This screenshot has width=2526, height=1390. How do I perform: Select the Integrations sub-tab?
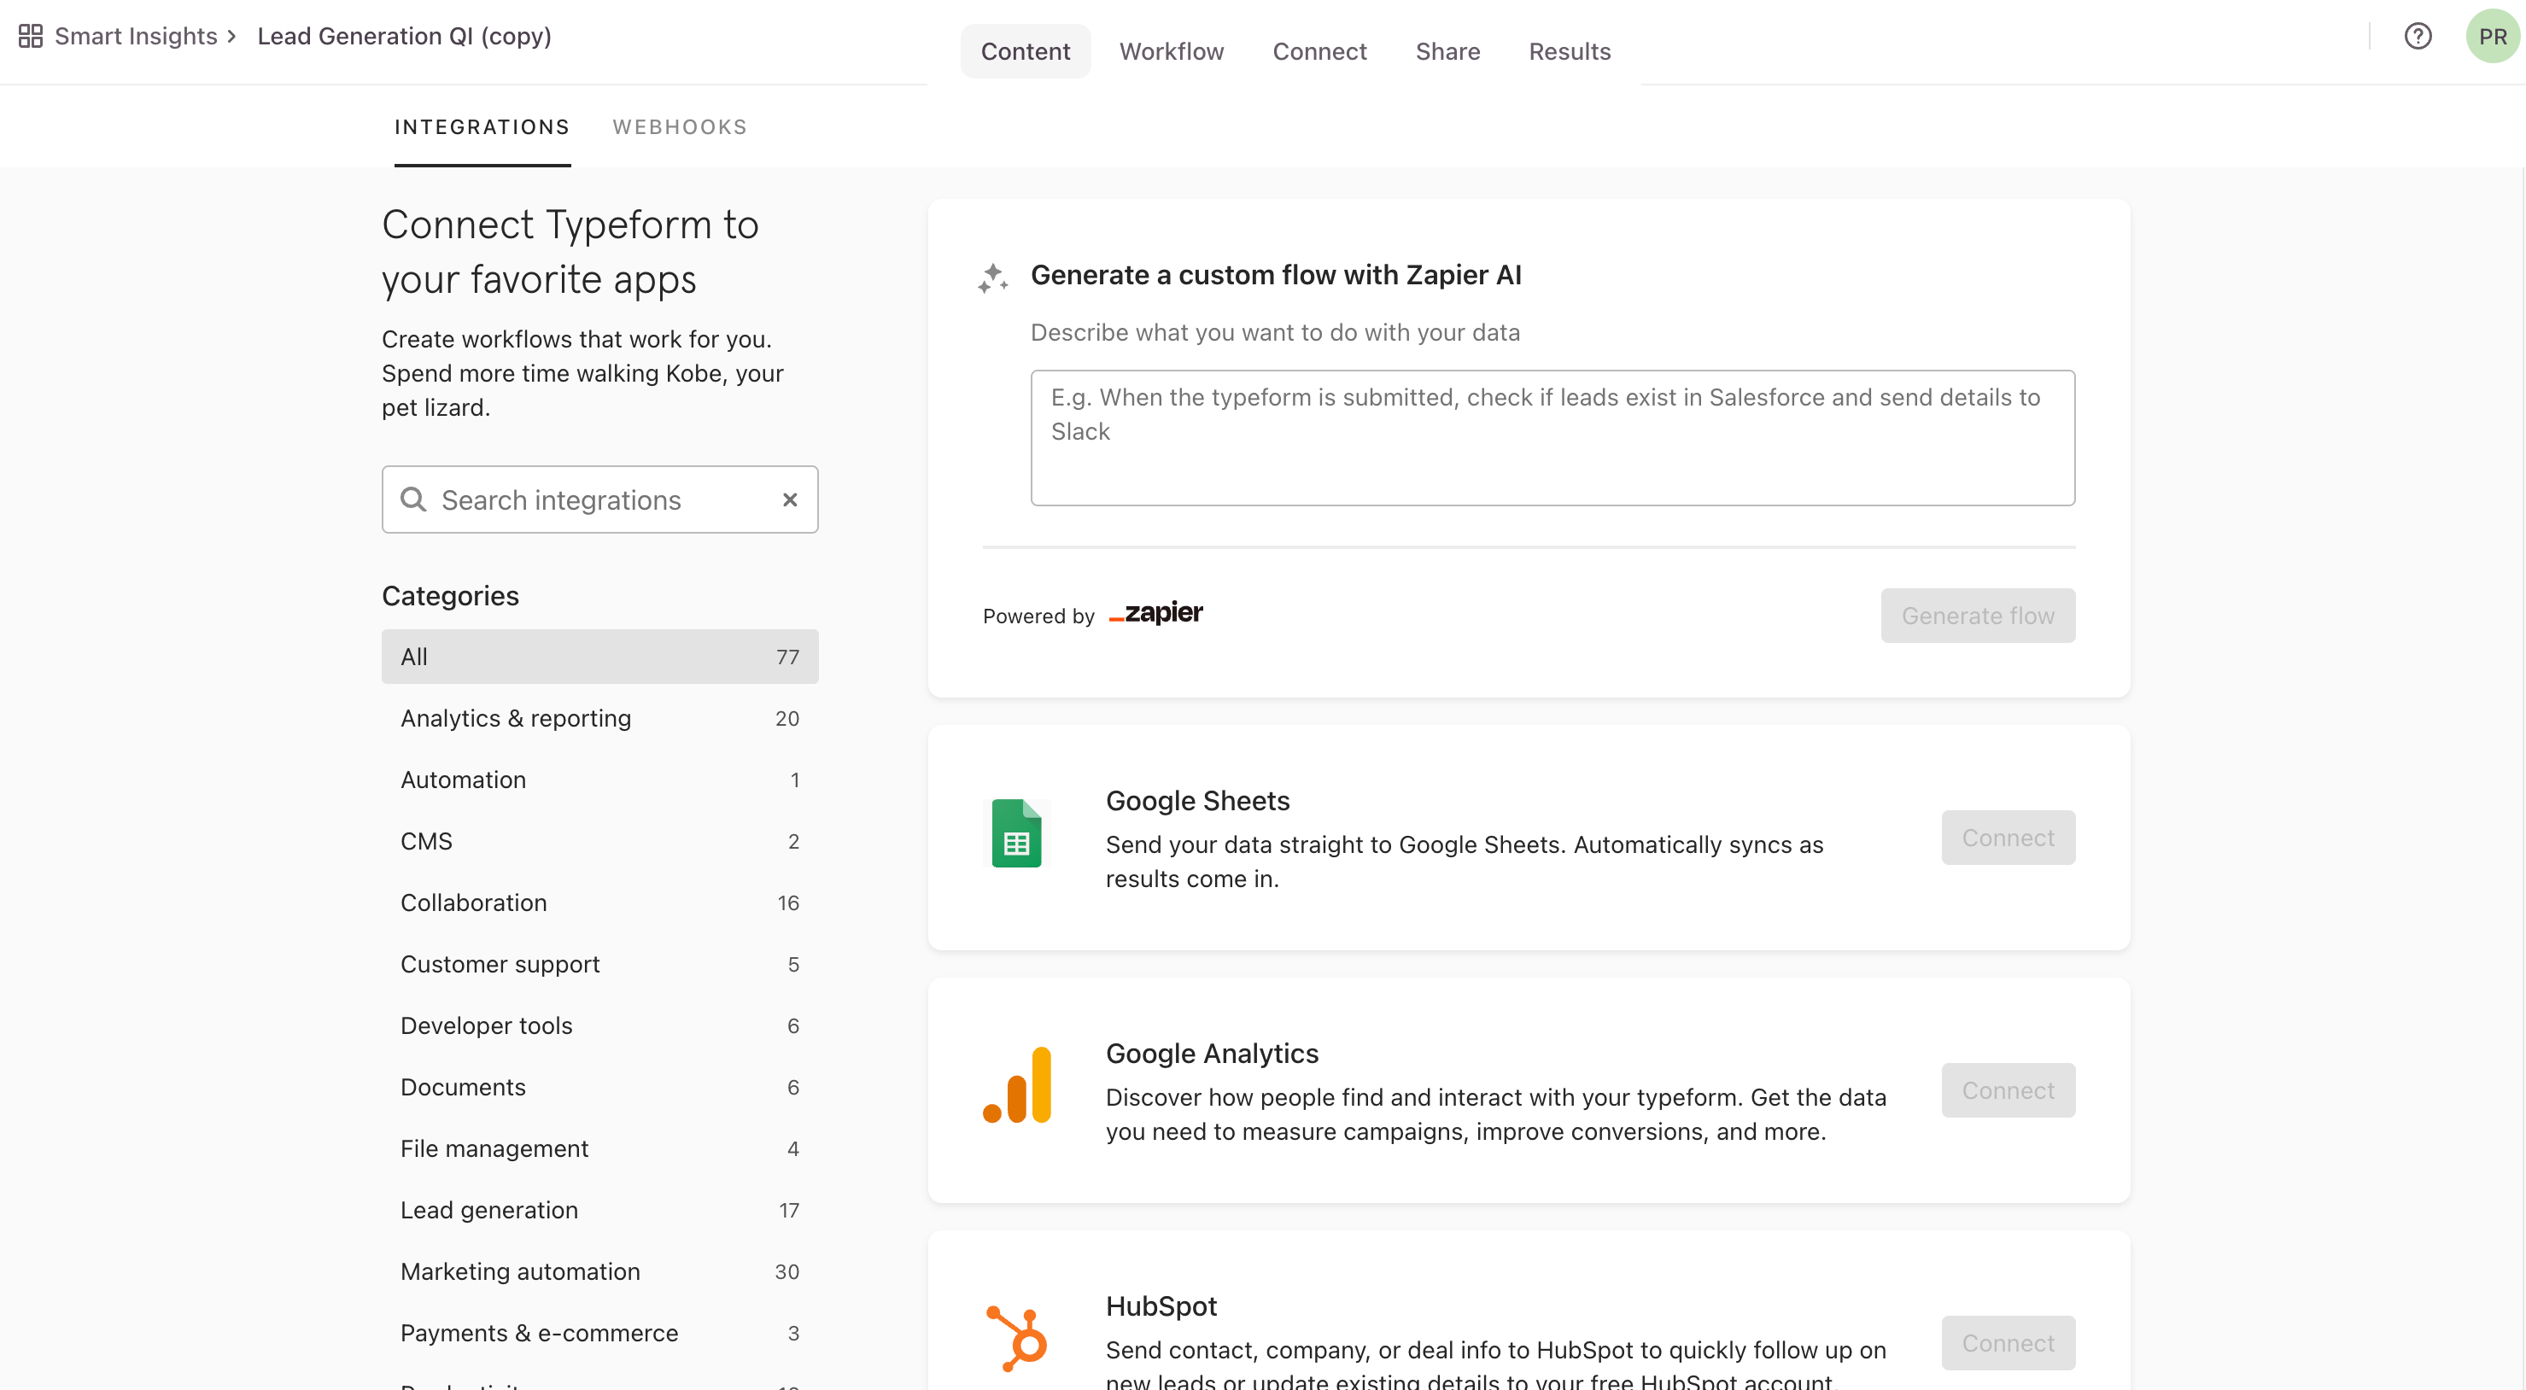482,127
